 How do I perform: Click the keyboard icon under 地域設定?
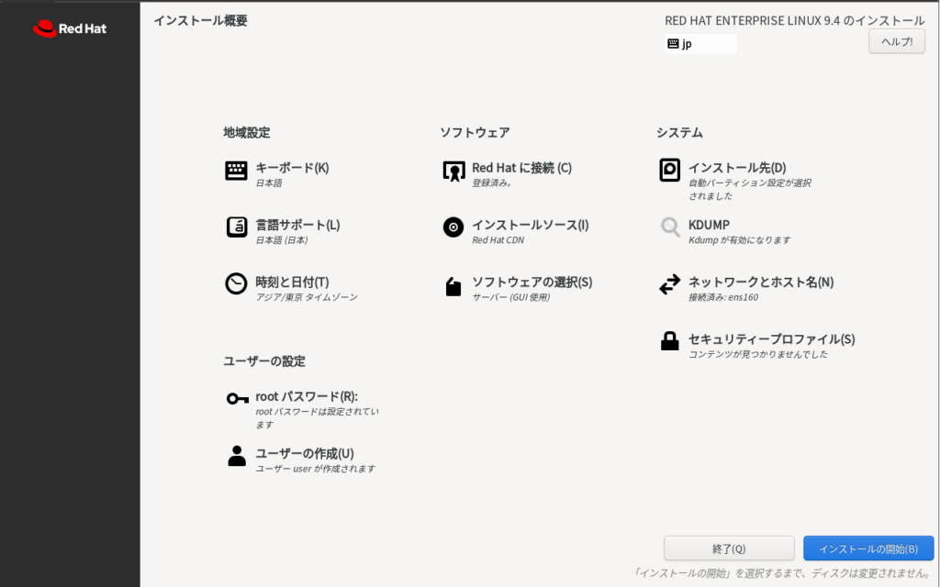point(236,172)
